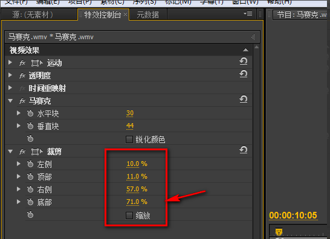Toggle fx switch for 运动 effect

[x=22, y=63]
